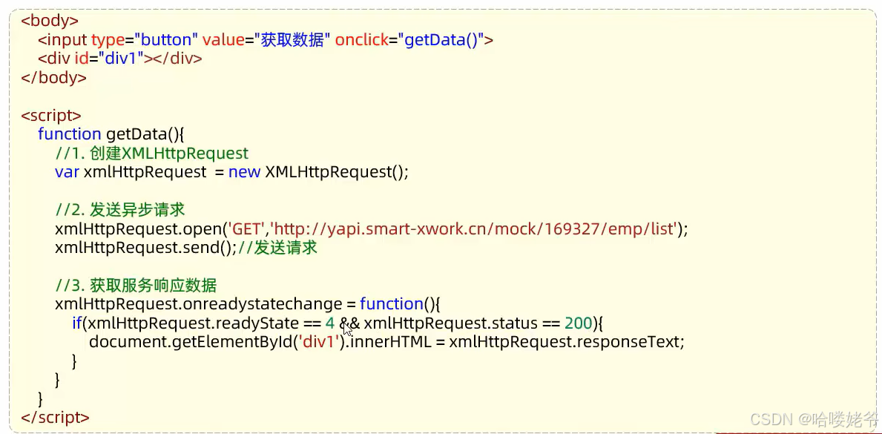Click the comment "//2. 发送异步请求"
This screenshot has width=882, height=434.
click(120, 210)
